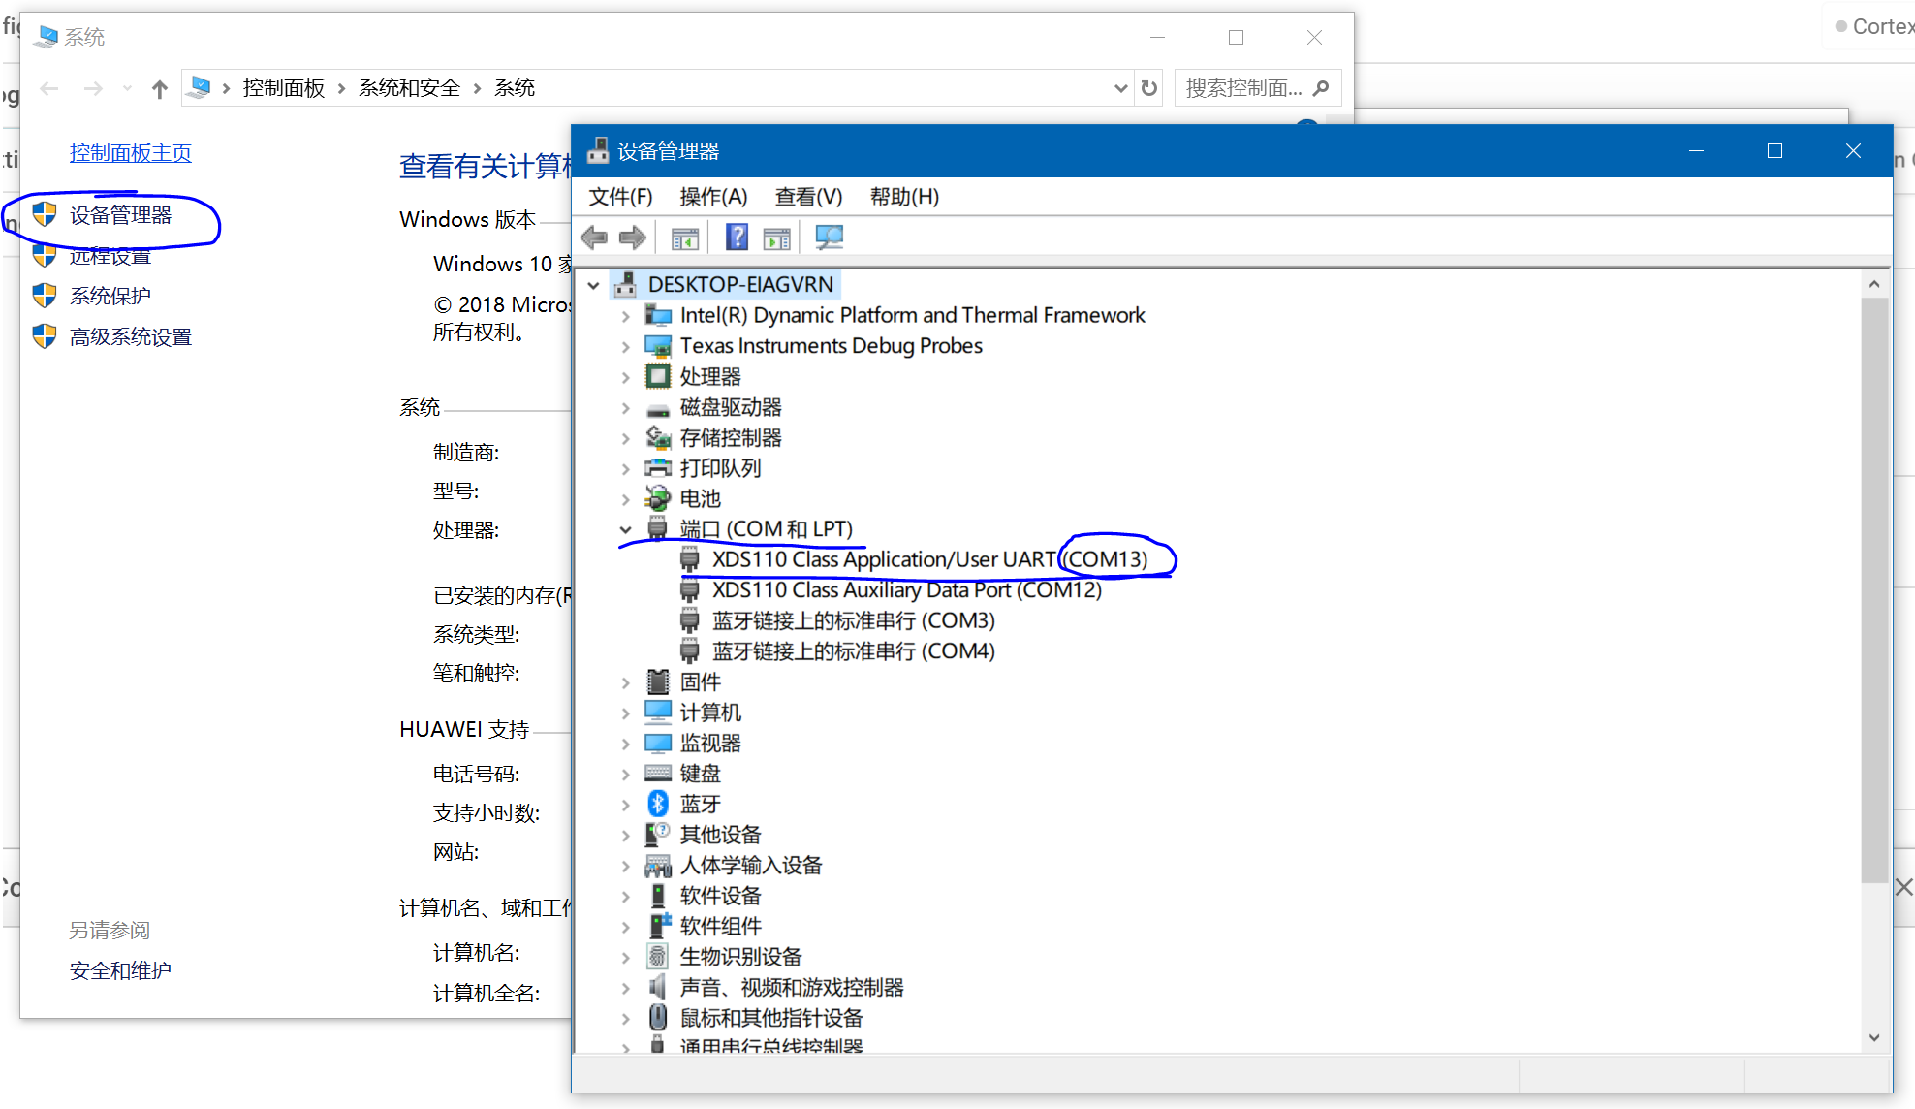Minimize the 设备管理器 window

pyautogui.click(x=1696, y=151)
